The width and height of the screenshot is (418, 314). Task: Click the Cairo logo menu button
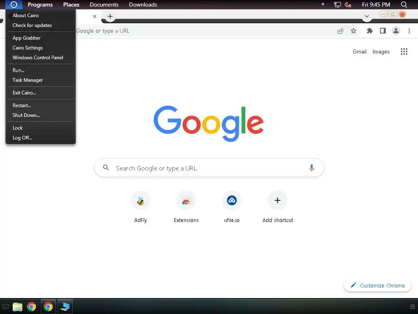point(13,4)
